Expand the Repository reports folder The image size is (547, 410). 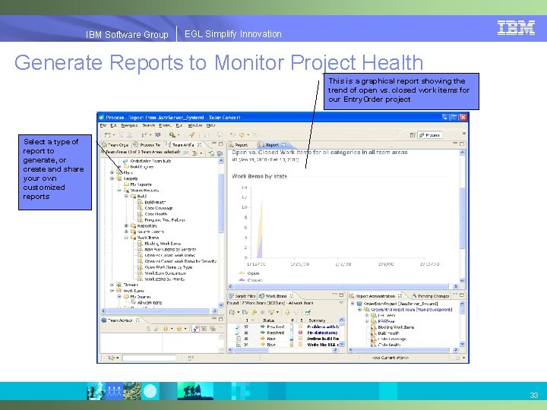(x=126, y=226)
